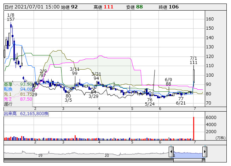
Task: Click the 20 year marker in navigator
Action: (107, 155)
